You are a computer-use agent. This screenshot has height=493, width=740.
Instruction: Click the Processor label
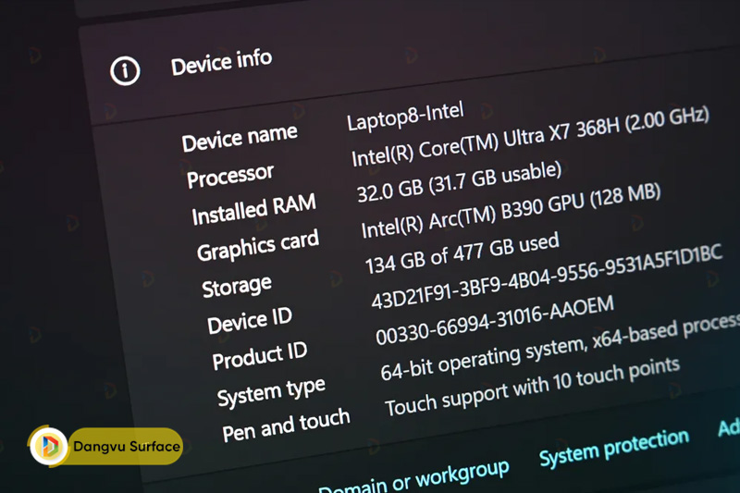click(230, 175)
